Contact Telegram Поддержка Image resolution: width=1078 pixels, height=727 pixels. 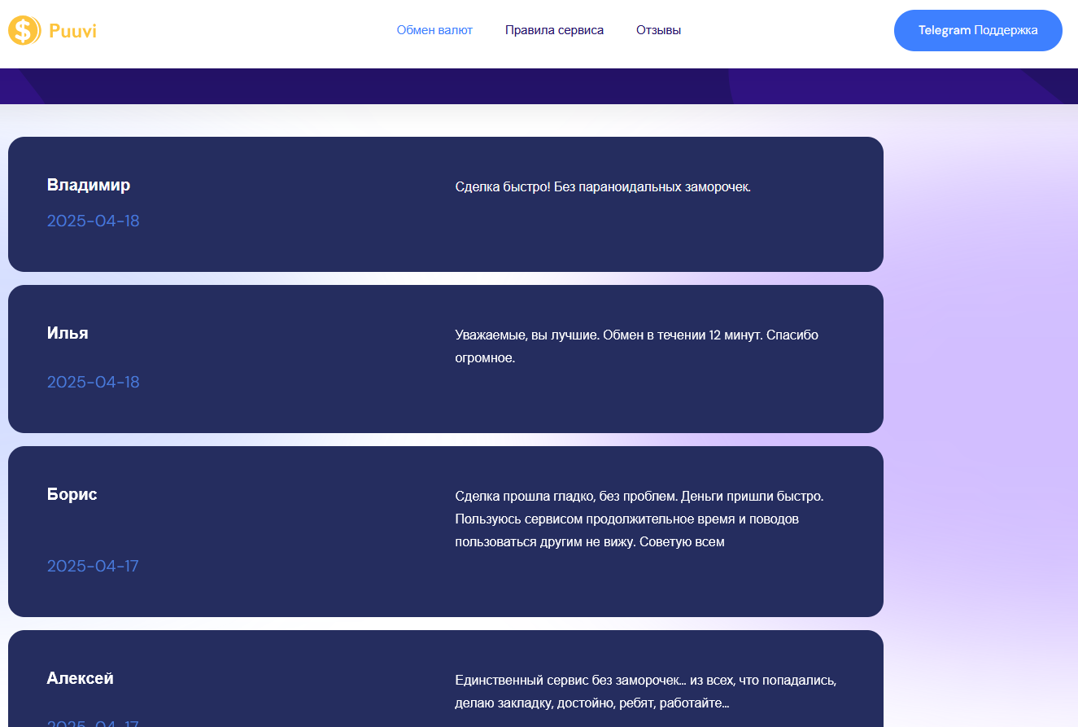pos(977,30)
